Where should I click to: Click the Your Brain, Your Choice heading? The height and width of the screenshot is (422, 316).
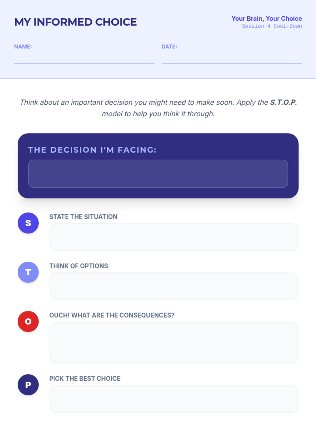266,18
